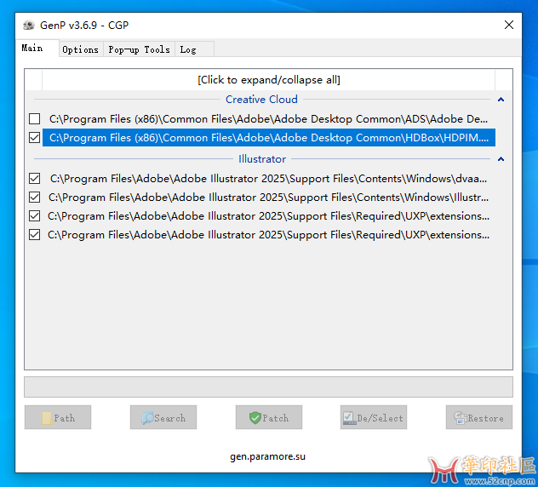Screen dimensions: 538x487
Task: Select the ADS\Adobe De... path row
Action: click(x=268, y=118)
